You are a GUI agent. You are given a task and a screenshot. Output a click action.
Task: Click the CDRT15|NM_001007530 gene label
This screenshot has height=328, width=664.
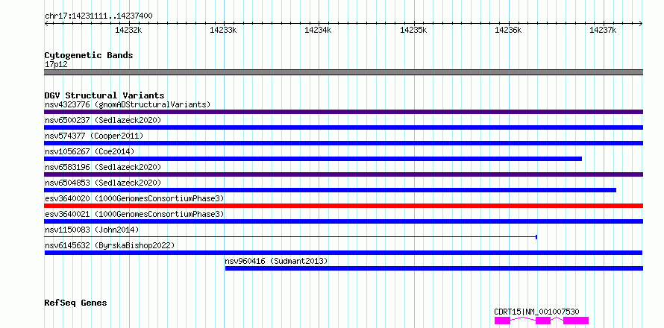click(536, 312)
